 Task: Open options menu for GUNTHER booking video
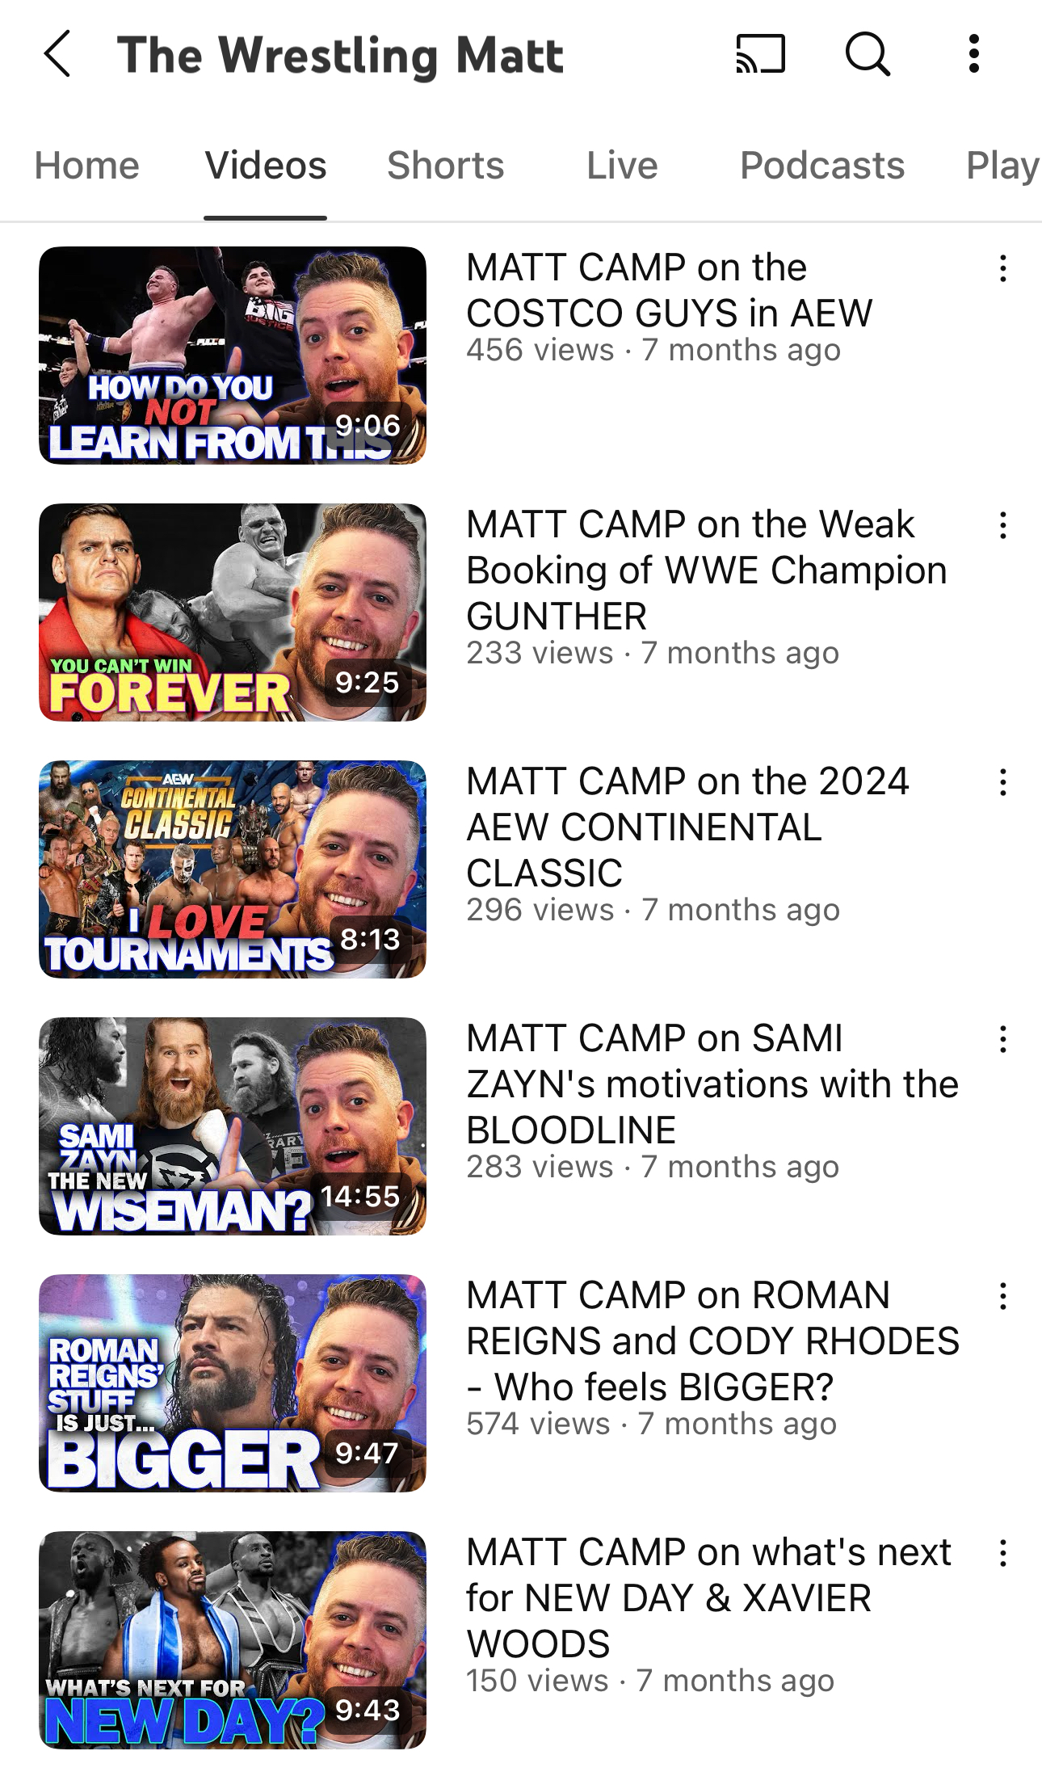pyautogui.click(x=1002, y=525)
